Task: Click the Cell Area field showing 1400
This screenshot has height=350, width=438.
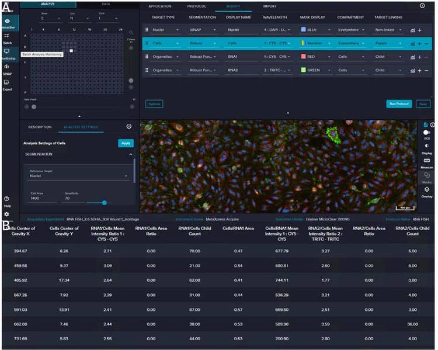Action: 43,198
